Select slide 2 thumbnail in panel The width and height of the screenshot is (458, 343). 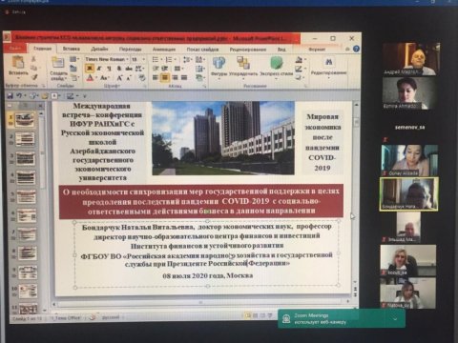click(26, 139)
